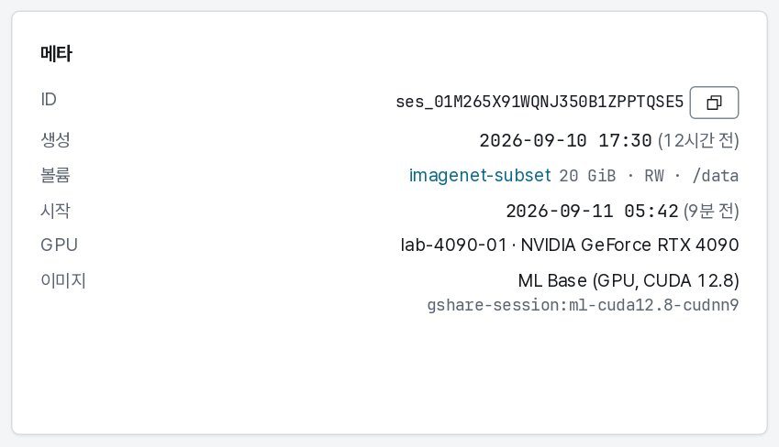
Task: Click the RW access mode text
Action: 654,176
